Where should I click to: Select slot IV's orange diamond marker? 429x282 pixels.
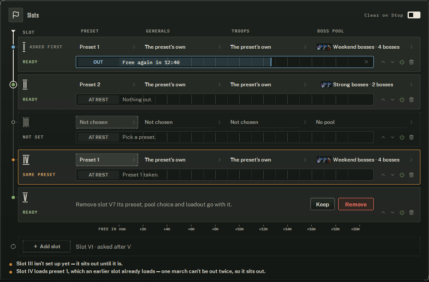tap(13, 160)
